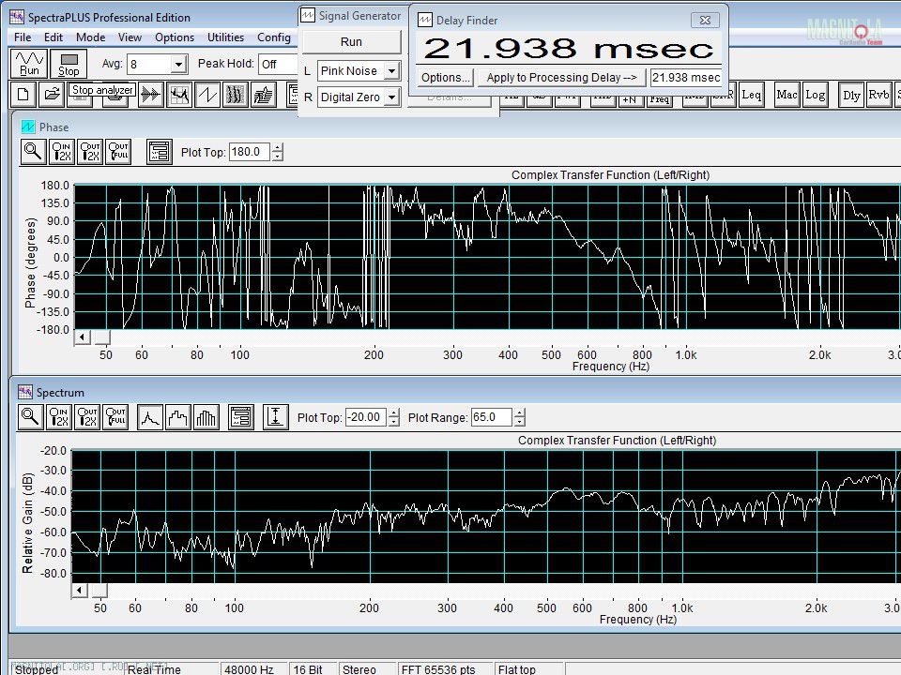Screen dimensions: 901x675
Task: Select zoom magnifier in Phase window
Action: pyautogui.click(x=34, y=152)
